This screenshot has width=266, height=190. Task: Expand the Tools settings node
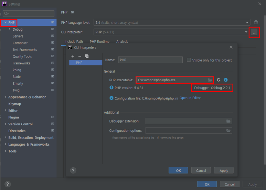click(x=6, y=151)
